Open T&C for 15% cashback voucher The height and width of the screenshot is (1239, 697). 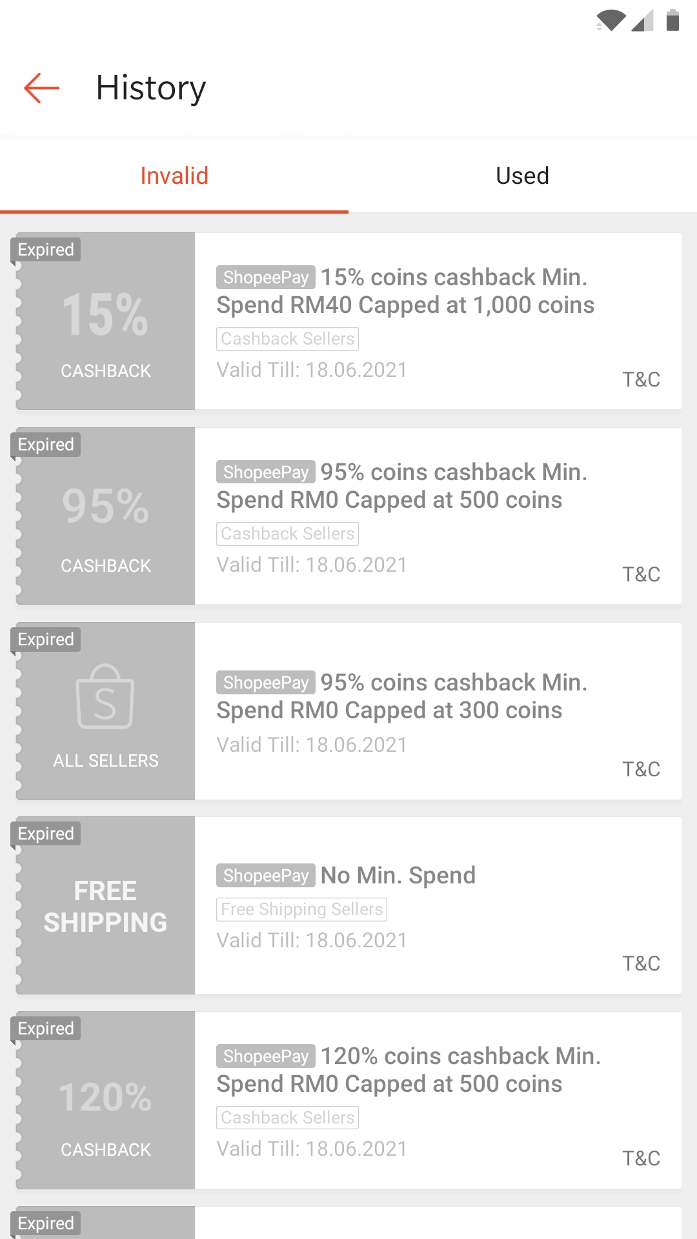641,379
